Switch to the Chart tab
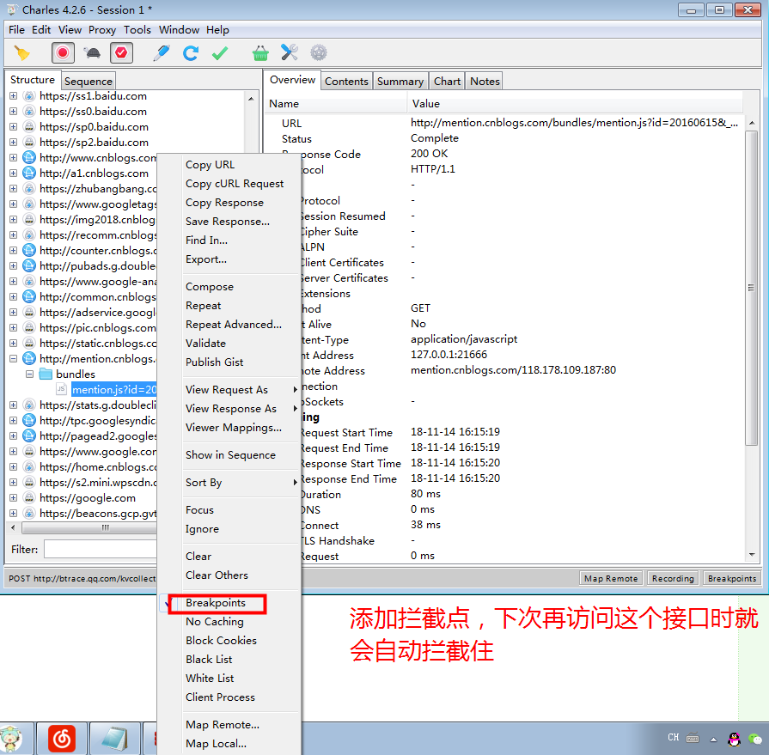Screen dimensions: 769x755 [447, 81]
